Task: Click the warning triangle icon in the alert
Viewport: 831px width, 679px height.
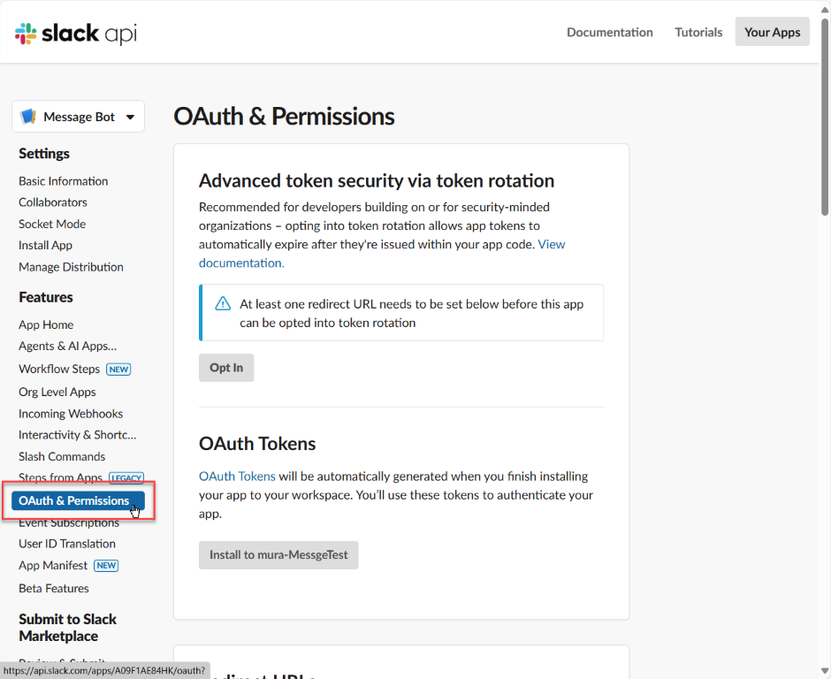Action: coord(223,304)
